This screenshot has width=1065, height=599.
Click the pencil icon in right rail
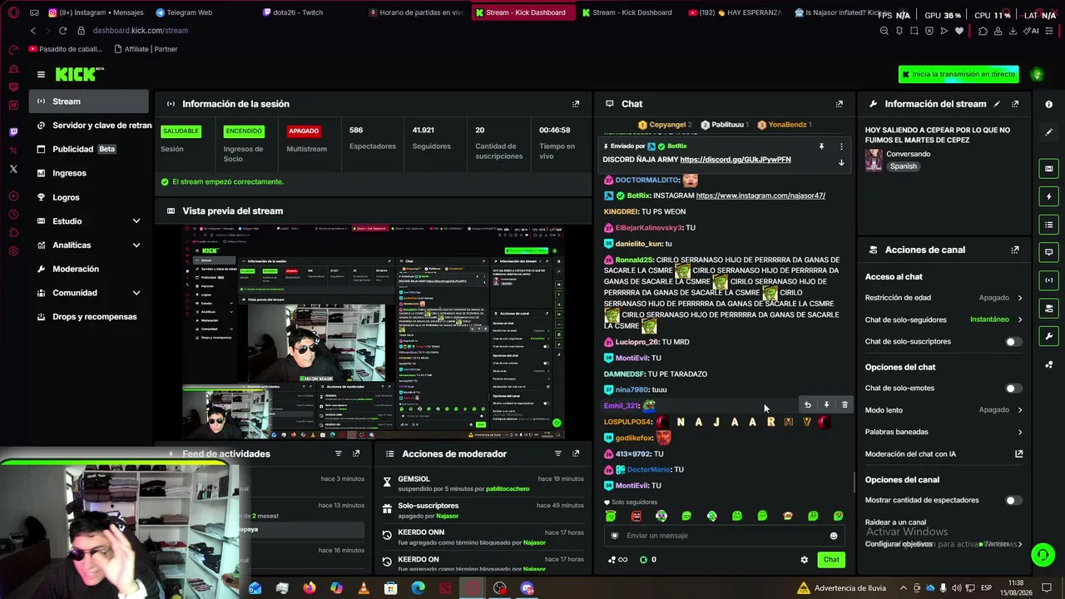(x=1048, y=132)
